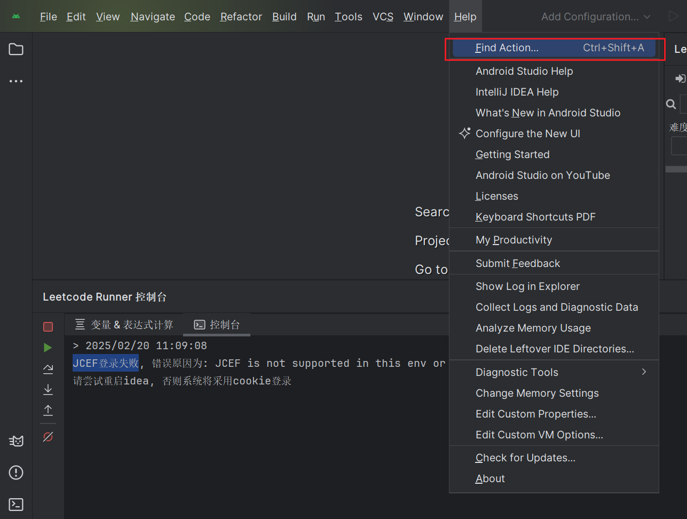
Task: Click the Android Studio logo icon
Action: click(16, 17)
